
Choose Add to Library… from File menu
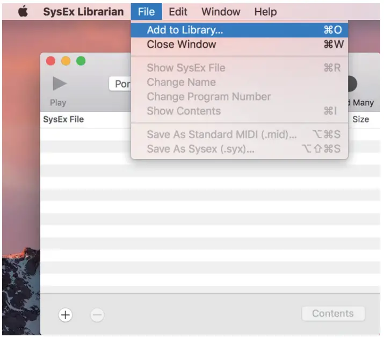coord(240,30)
